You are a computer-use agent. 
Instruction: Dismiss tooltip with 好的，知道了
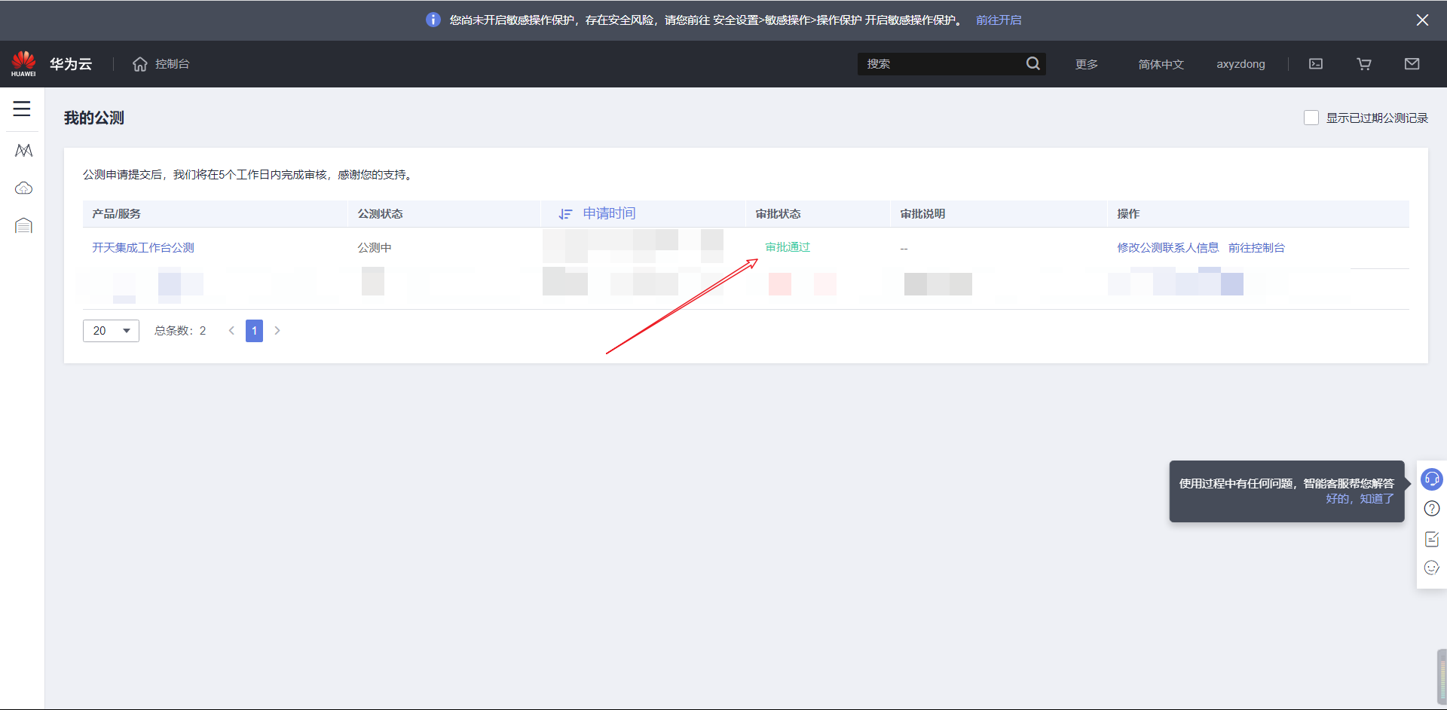coord(1360,498)
